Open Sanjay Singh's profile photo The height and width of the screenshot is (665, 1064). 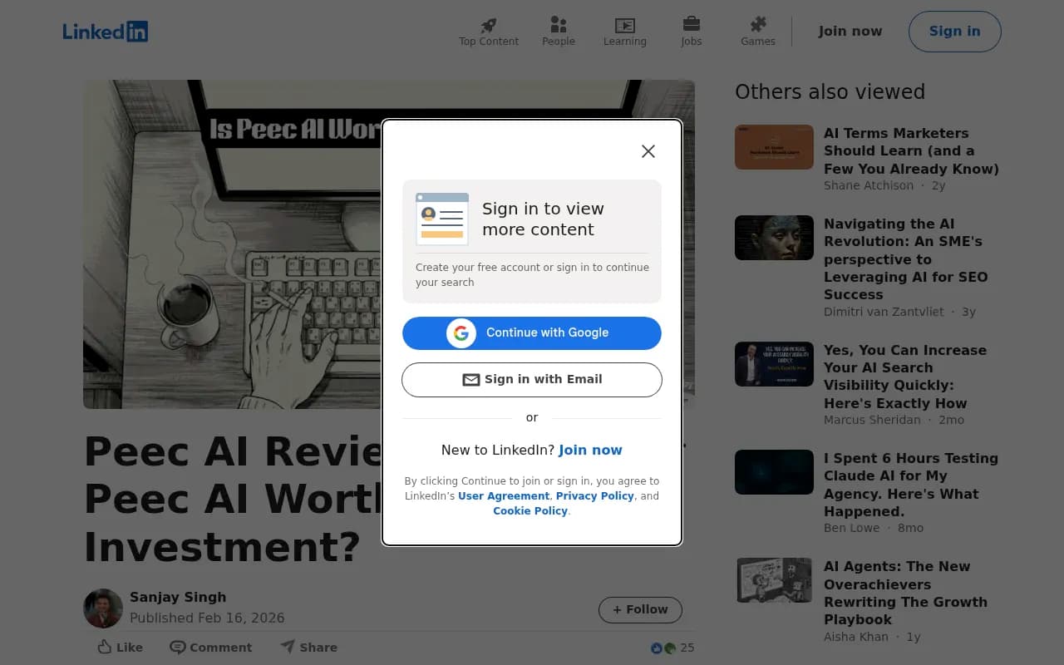coord(103,608)
